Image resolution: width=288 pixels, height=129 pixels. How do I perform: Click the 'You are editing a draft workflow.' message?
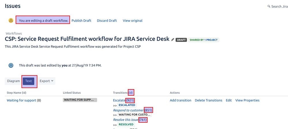pos(43,21)
